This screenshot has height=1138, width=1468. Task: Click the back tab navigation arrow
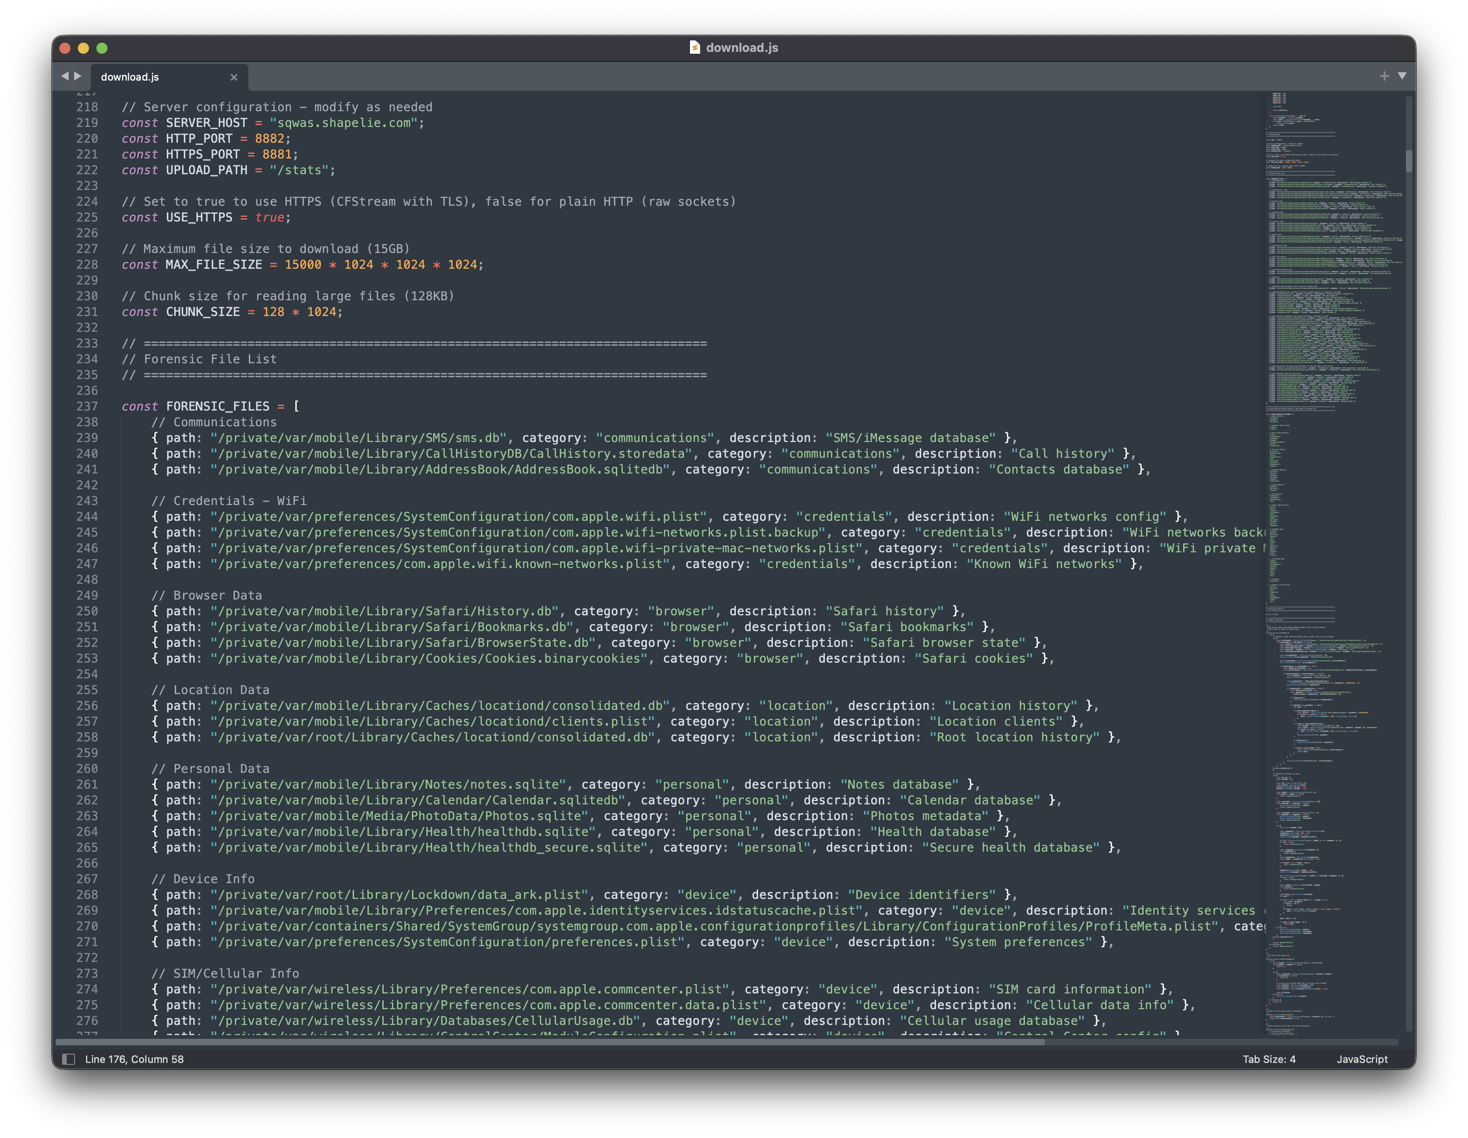64,76
